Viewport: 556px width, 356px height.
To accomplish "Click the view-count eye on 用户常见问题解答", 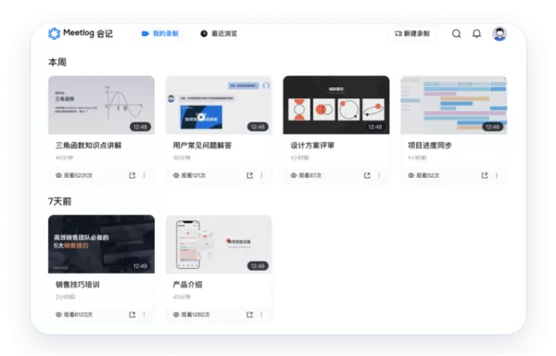I will (x=176, y=175).
